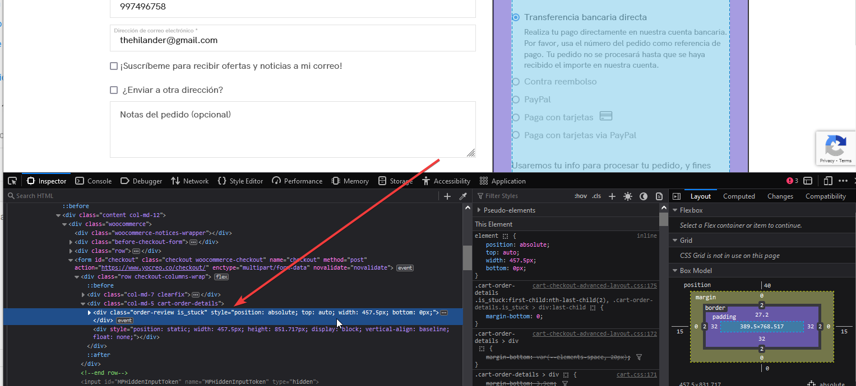Open the Changes tab in sidebar
Screen dimensions: 856x386
tap(780, 196)
